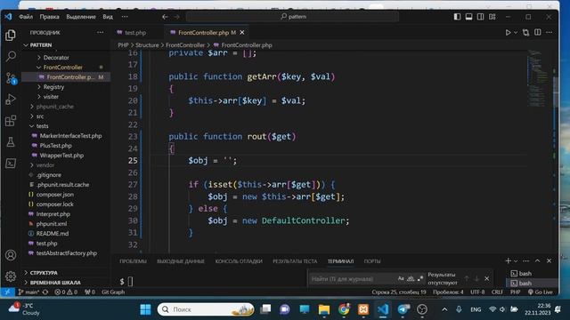Open the Manage gear icon

click(11, 276)
